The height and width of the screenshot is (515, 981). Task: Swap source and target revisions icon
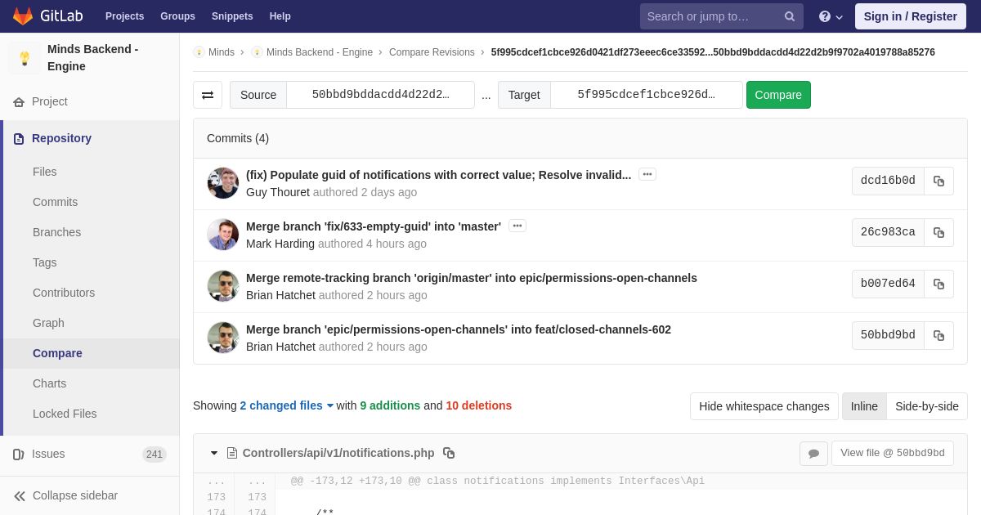(208, 95)
